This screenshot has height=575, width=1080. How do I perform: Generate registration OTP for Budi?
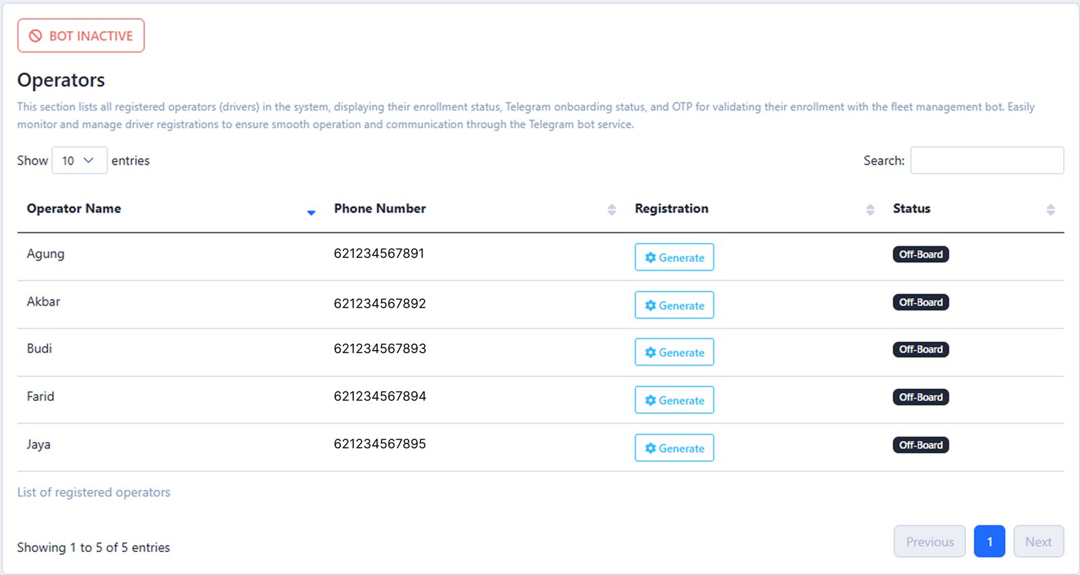[674, 352]
